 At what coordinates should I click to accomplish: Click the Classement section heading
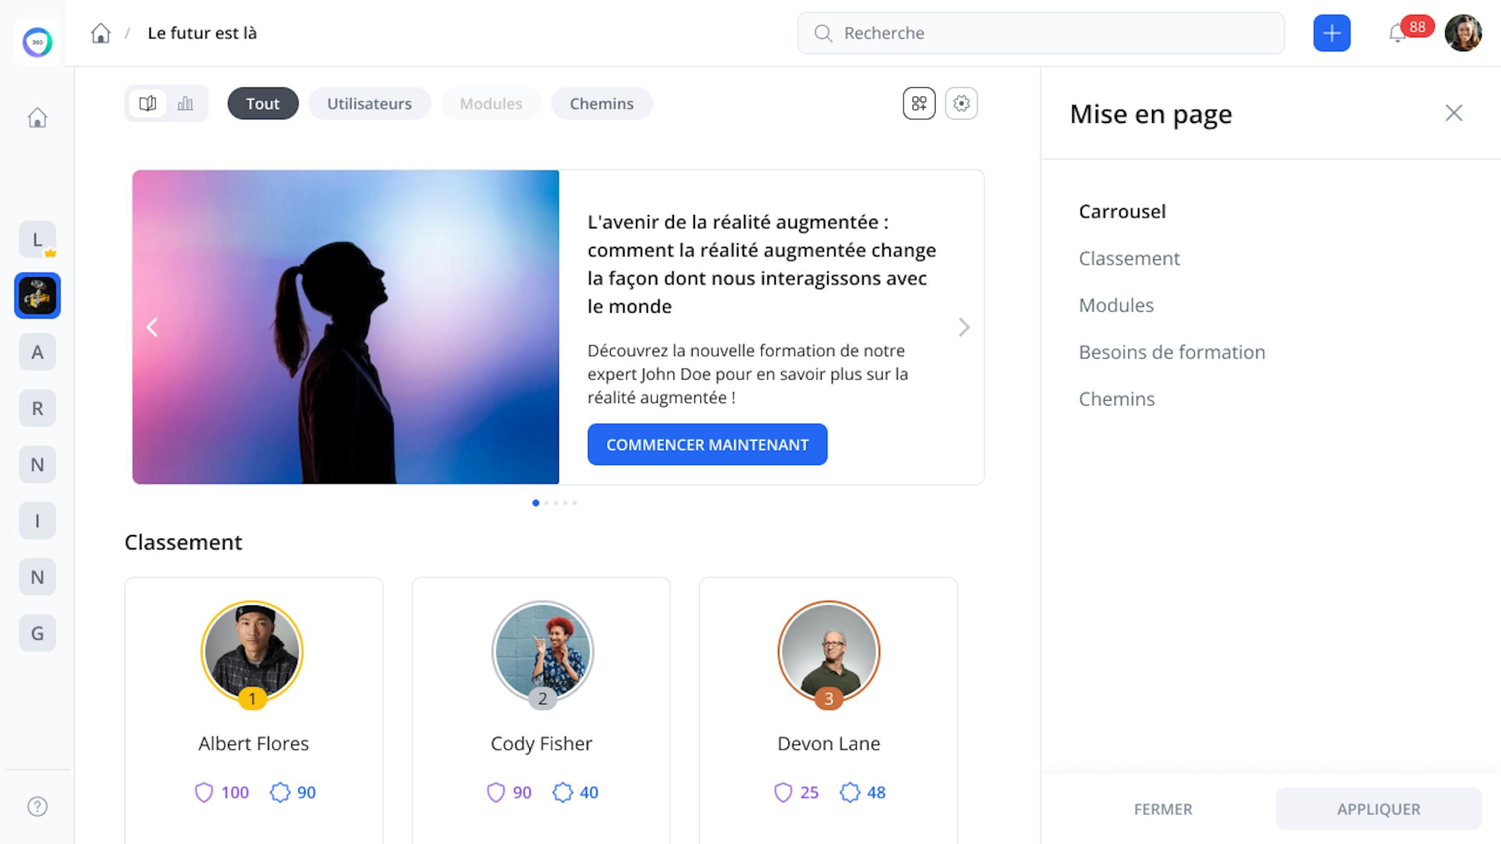coord(183,542)
